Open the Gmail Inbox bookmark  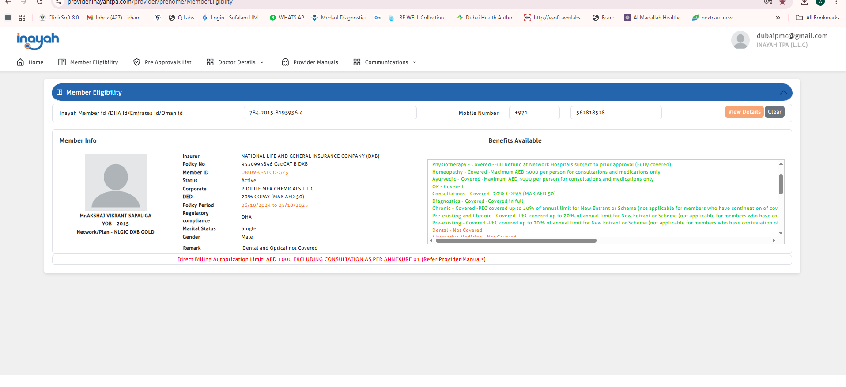click(116, 18)
